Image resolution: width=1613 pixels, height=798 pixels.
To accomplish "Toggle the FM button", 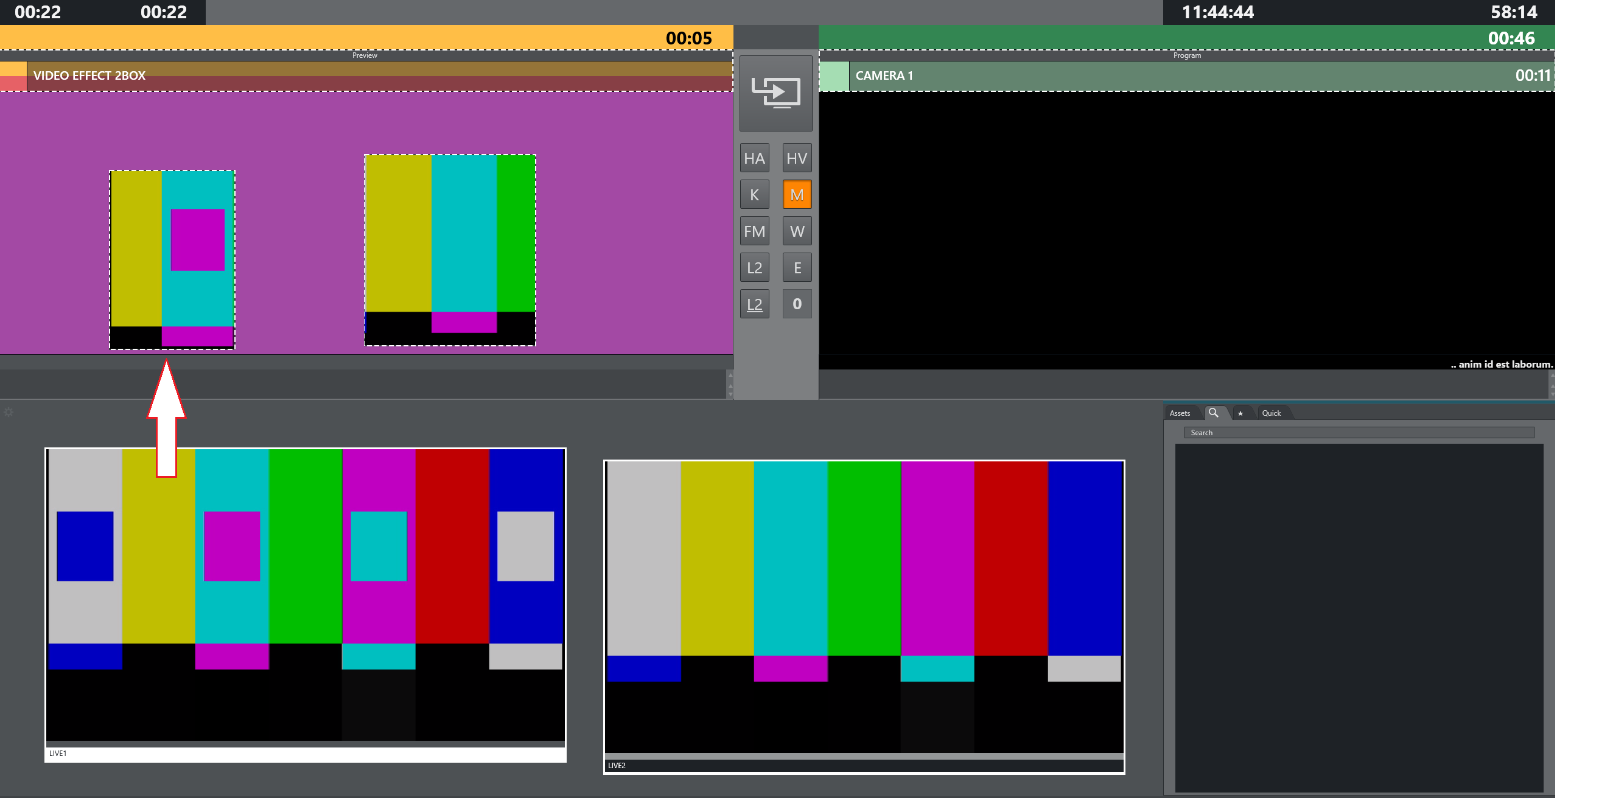I will [754, 231].
